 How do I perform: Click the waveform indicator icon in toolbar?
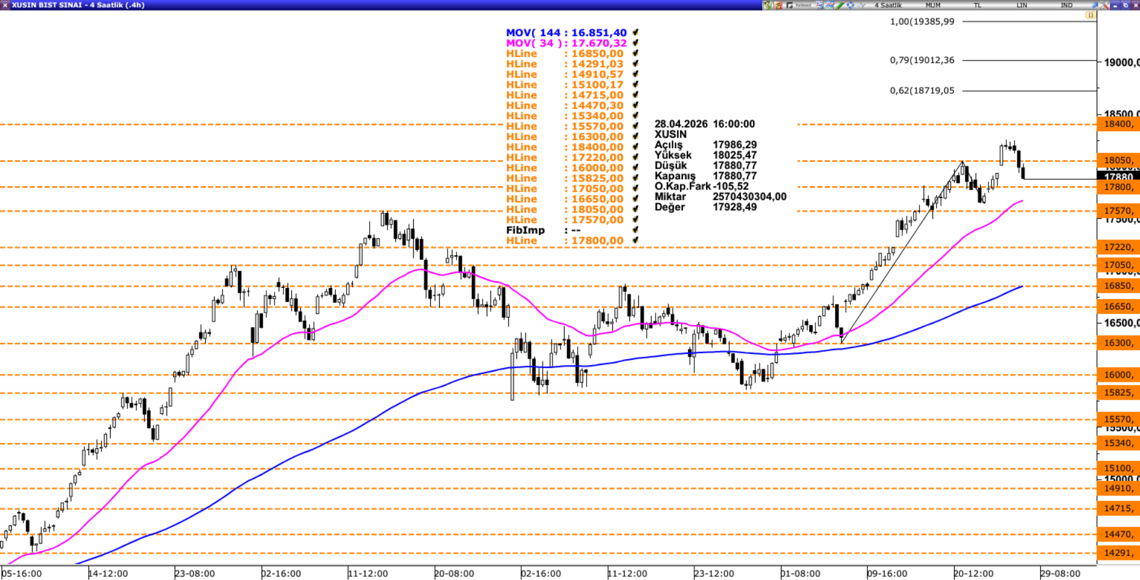860,5
